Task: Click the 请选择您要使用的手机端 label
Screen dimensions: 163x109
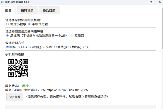Action: (x=23, y=20)
